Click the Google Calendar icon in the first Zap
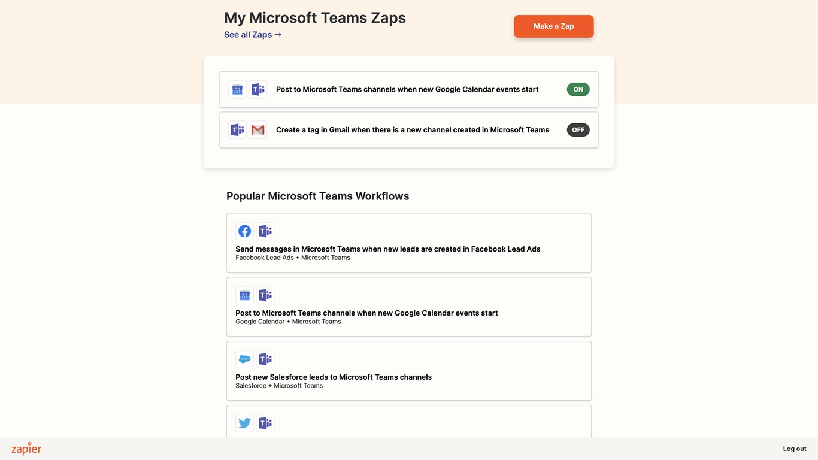818x460 pixels. [238, 90]
